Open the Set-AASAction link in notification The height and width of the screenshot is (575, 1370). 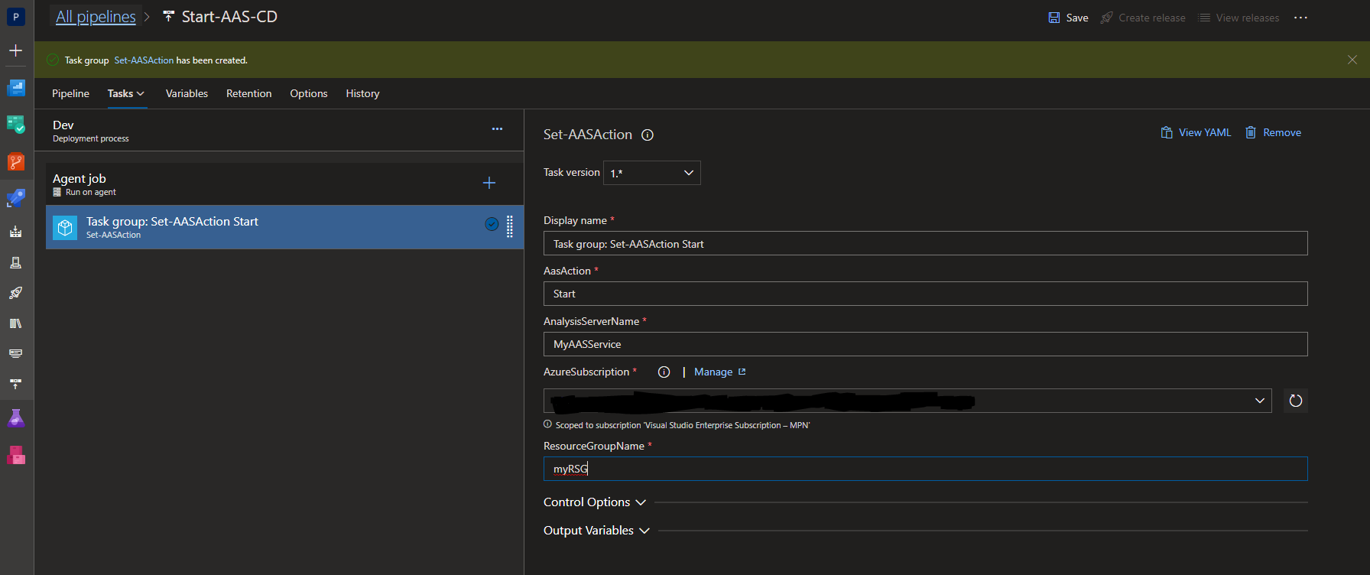[x=144, y=60]
